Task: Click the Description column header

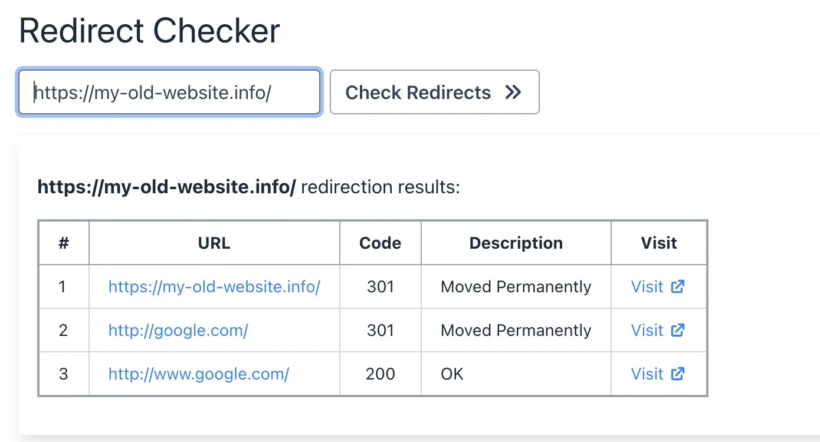Action: [516, 243]
